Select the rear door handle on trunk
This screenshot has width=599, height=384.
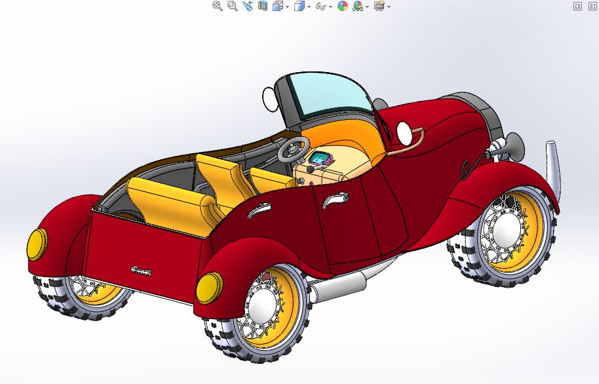click(141, 271)
